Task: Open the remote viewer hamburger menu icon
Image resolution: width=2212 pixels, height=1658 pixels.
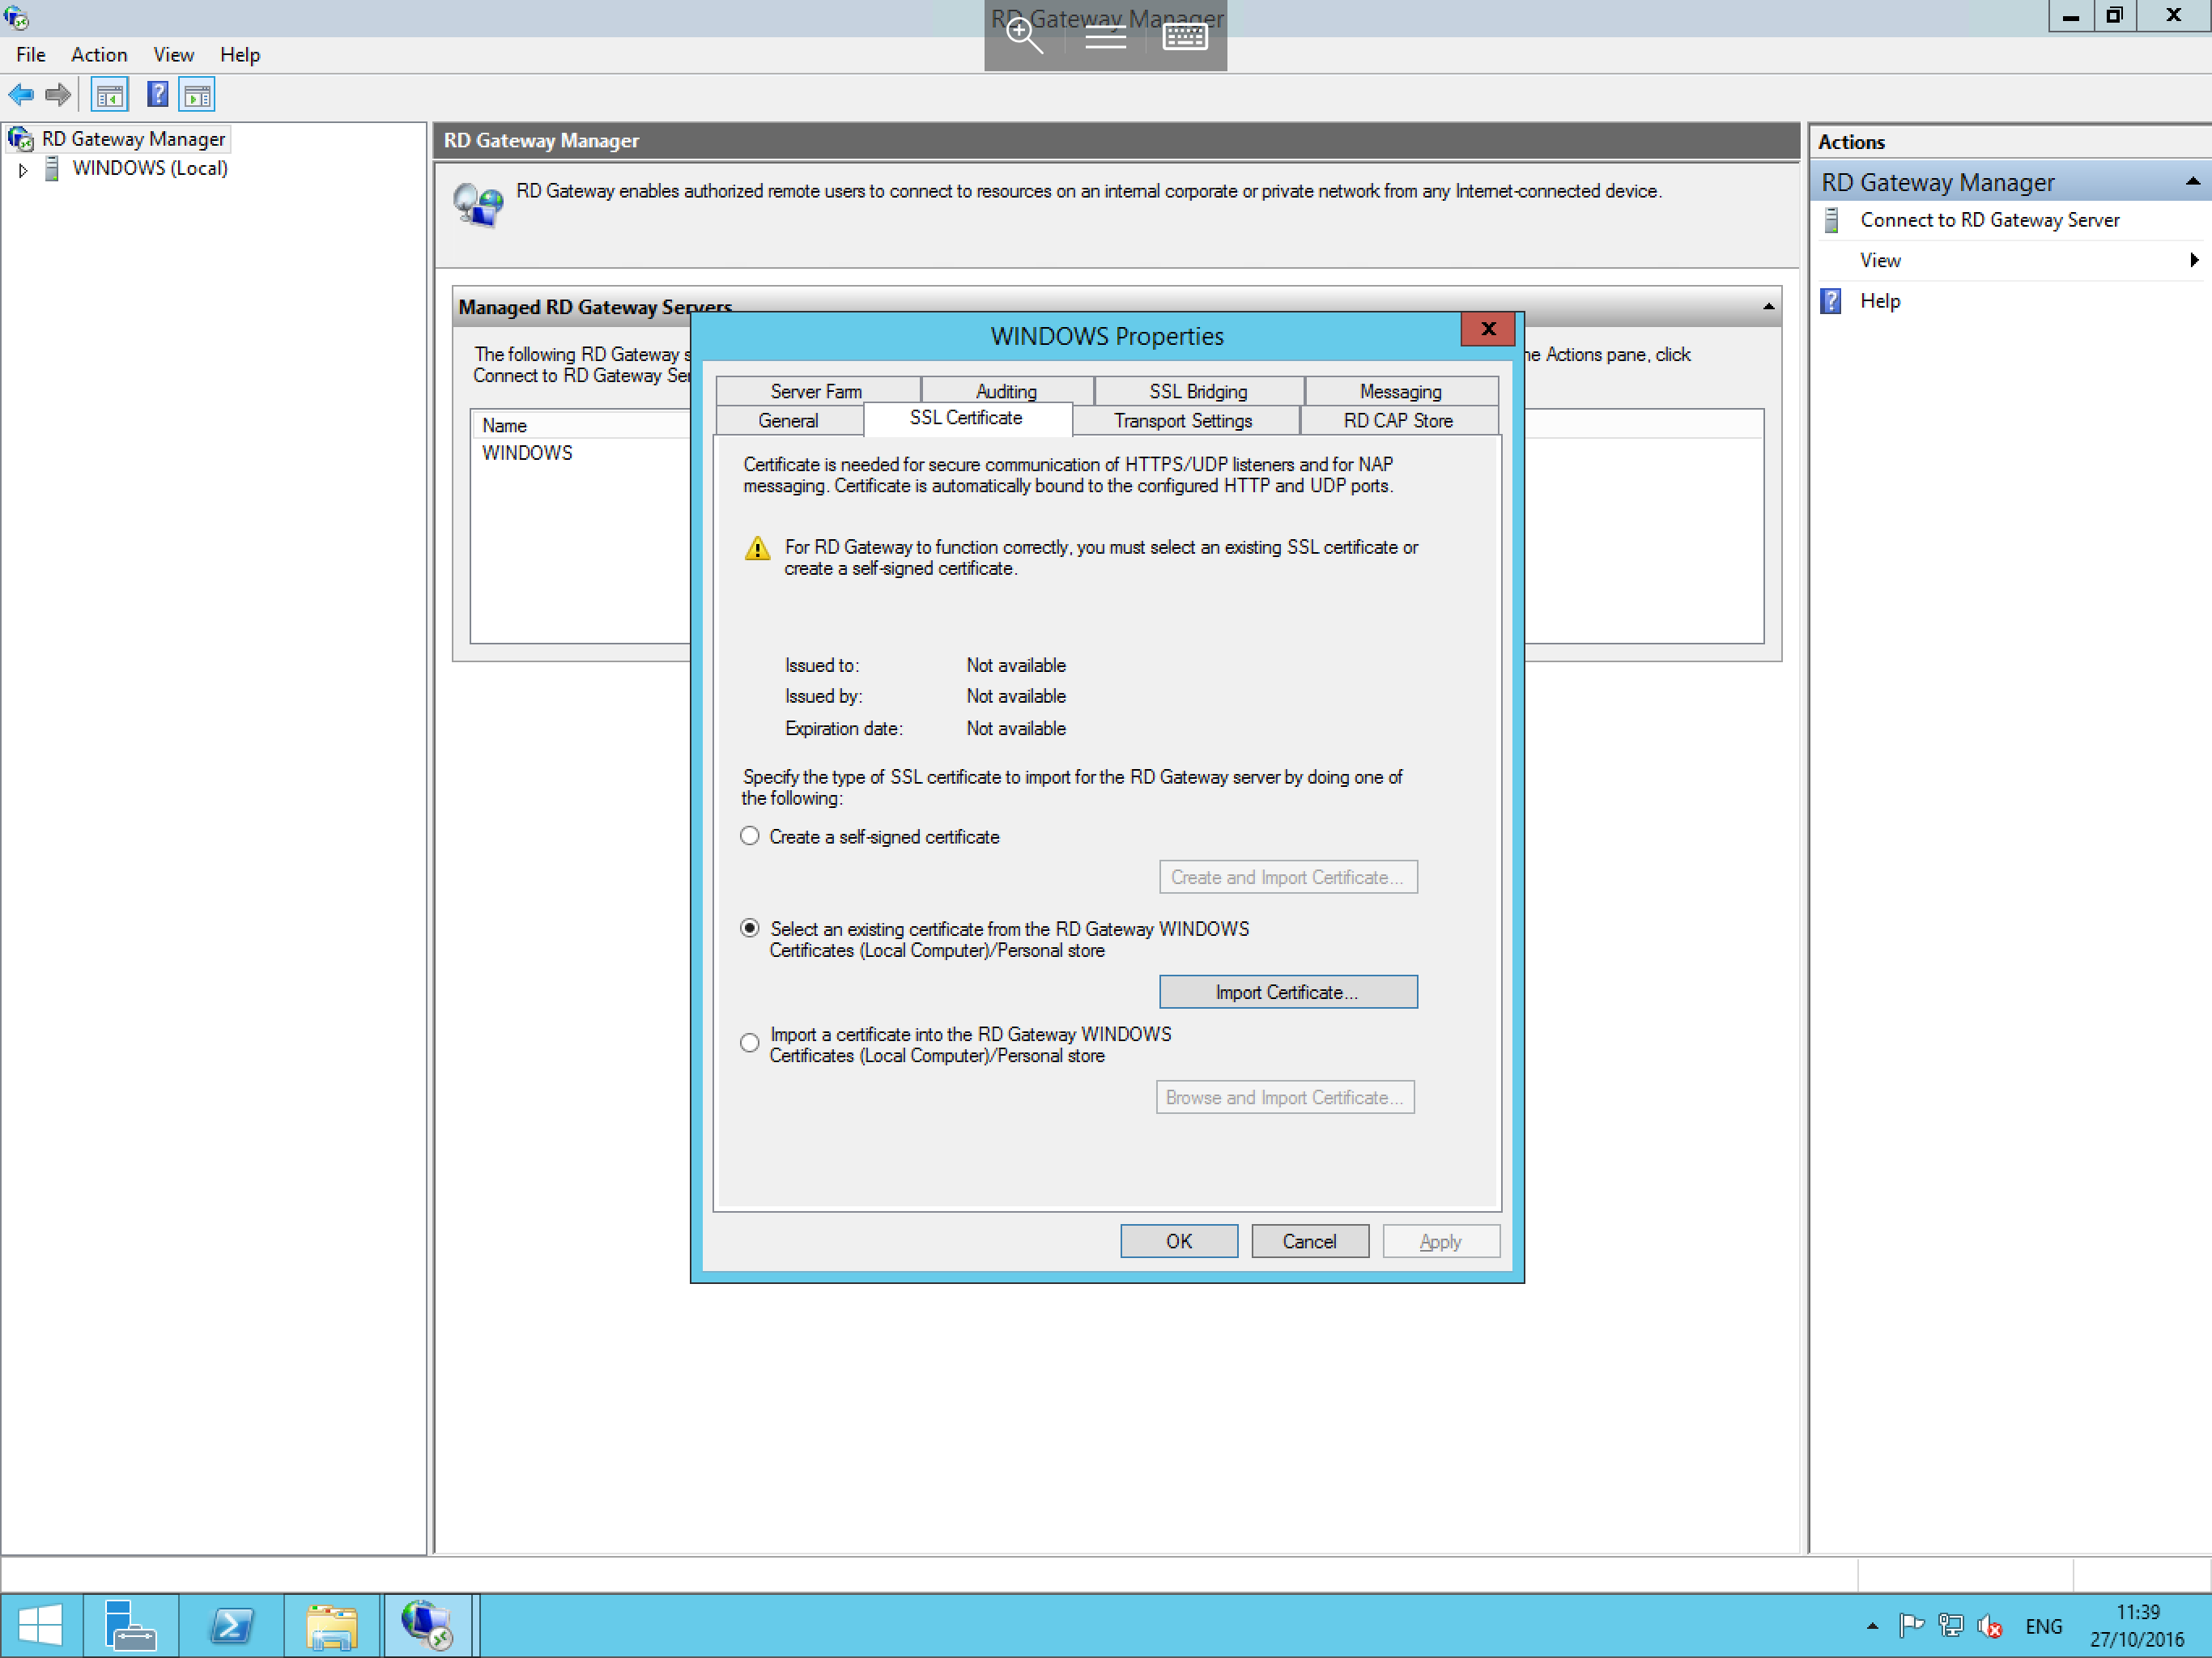Action: click(x=1105, y=38)
